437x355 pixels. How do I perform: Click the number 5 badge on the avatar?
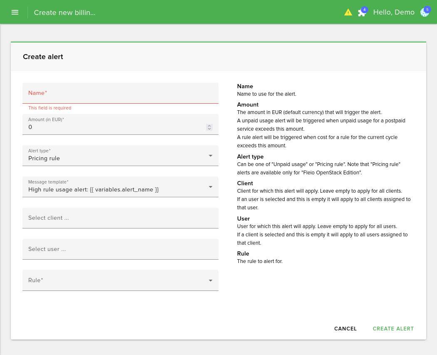click(x=427, y=9)
